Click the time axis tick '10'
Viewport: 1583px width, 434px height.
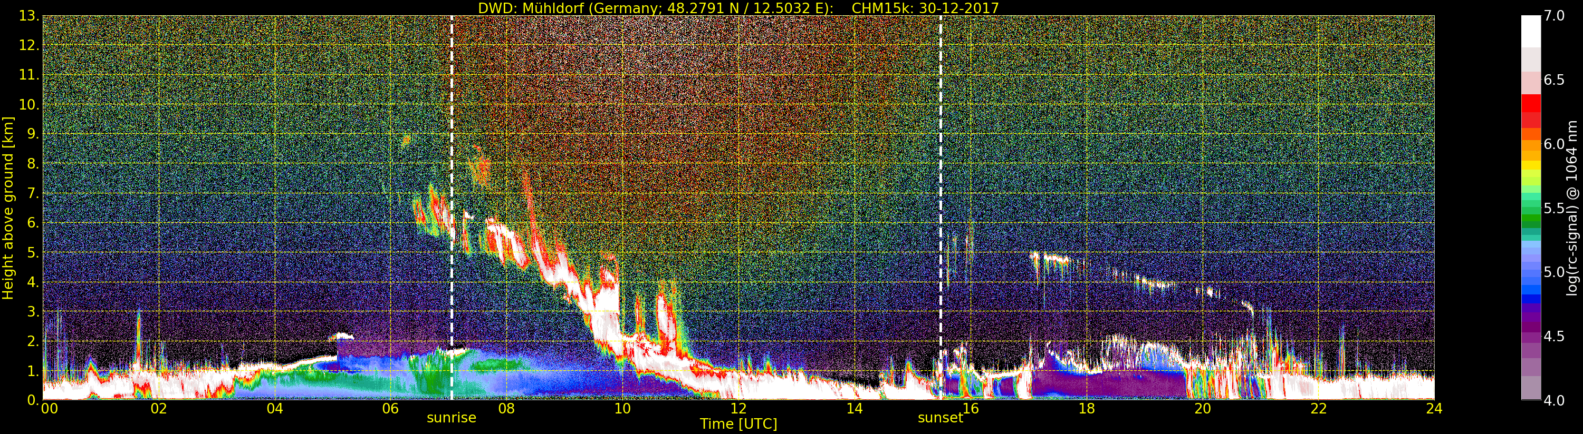(x=622, y=408)
